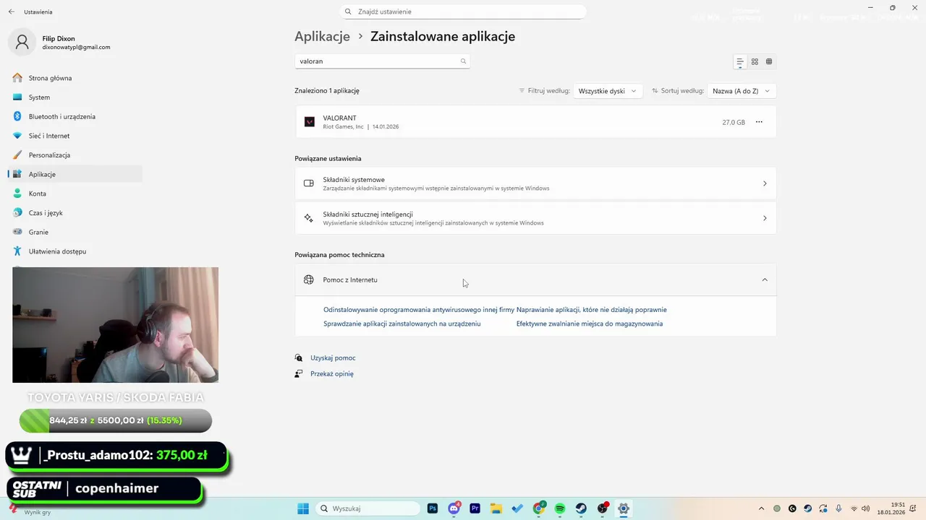Image resolution: width=926 pixels, height=520 pixels.
Task: Show hidden system tray icons
Action: click(x=761, y=508)
